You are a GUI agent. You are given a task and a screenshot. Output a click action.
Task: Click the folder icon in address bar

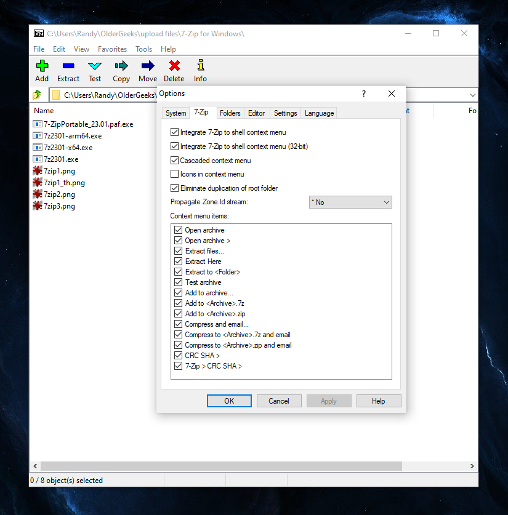pyautogui.click(x=56, y=95)
